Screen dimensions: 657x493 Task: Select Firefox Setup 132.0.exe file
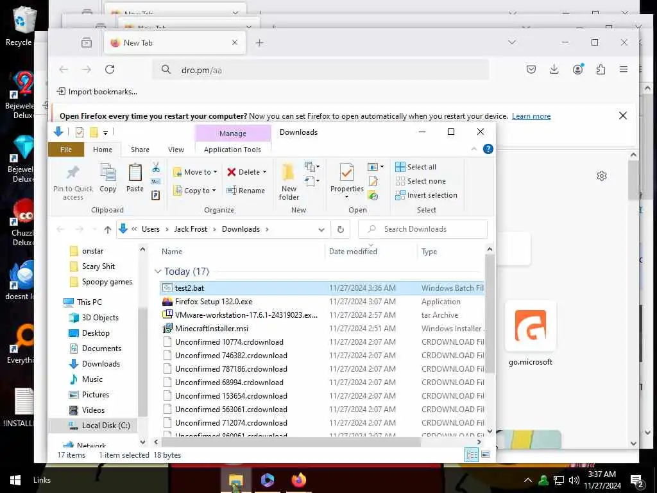coord(214,302)
